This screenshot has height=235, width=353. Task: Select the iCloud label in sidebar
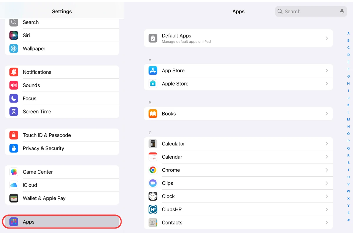click(x=30, y=185)
